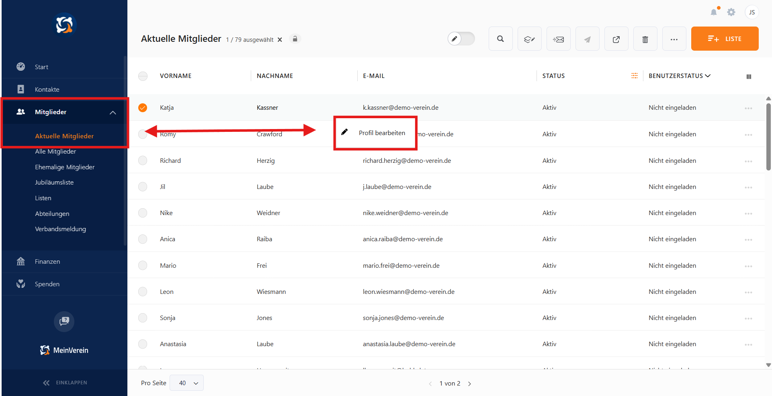This screenshot has height=396, width=772.
Task: Toggle the select-all header checkbox
Action: tap(143, 76)
